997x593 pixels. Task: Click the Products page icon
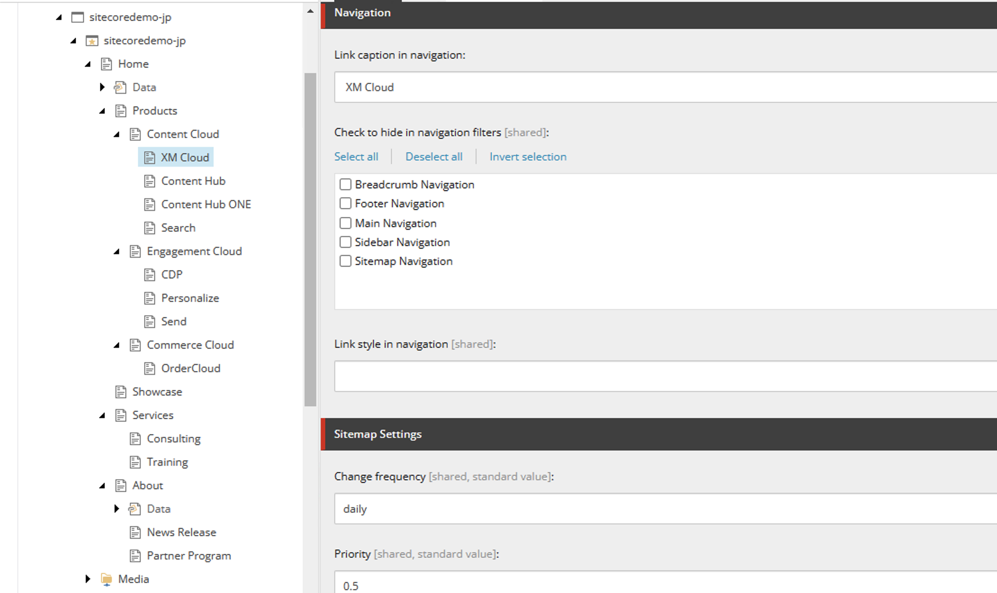121,111
